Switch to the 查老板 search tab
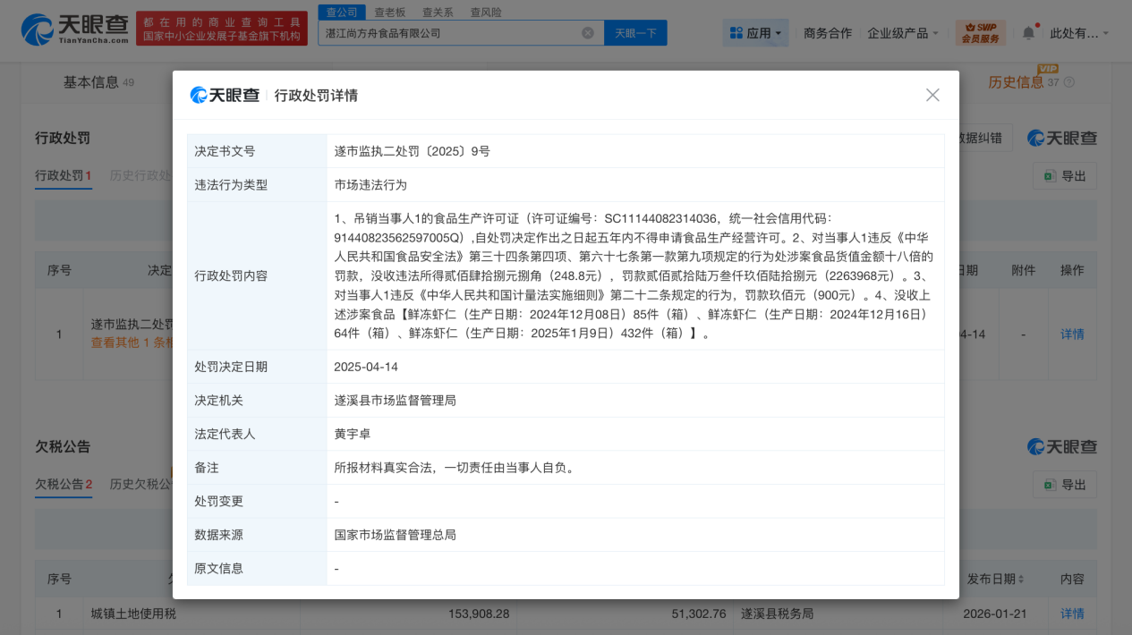Viewport: 1132px width, 635px height. 390,12
